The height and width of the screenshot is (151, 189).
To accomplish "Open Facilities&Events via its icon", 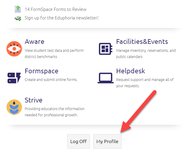I will pyautogui.click(x=105, y=49).
